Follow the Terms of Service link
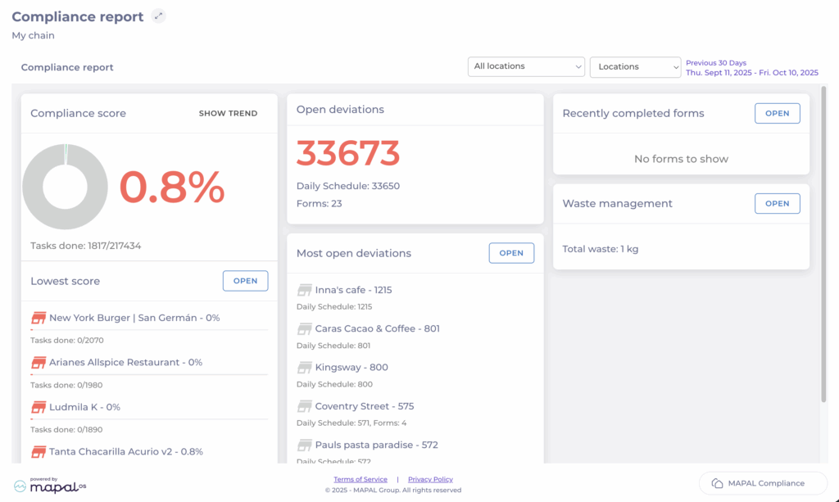Viewport: 839px width, 502px height. pos(361,480)
